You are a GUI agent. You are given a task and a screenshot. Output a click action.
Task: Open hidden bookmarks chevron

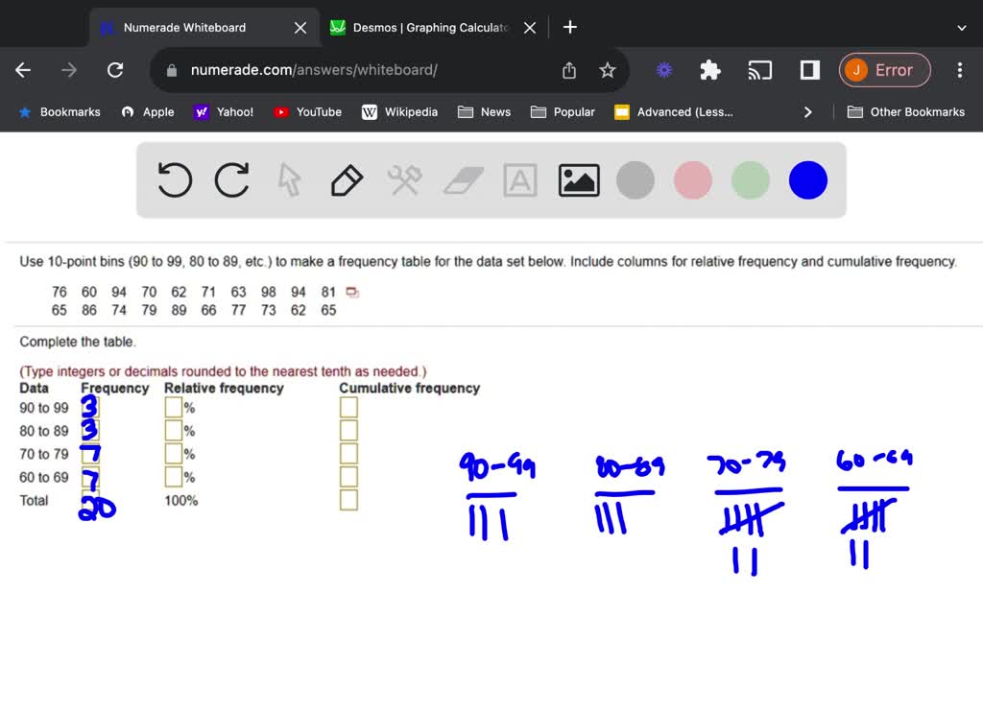click(807, 111)
